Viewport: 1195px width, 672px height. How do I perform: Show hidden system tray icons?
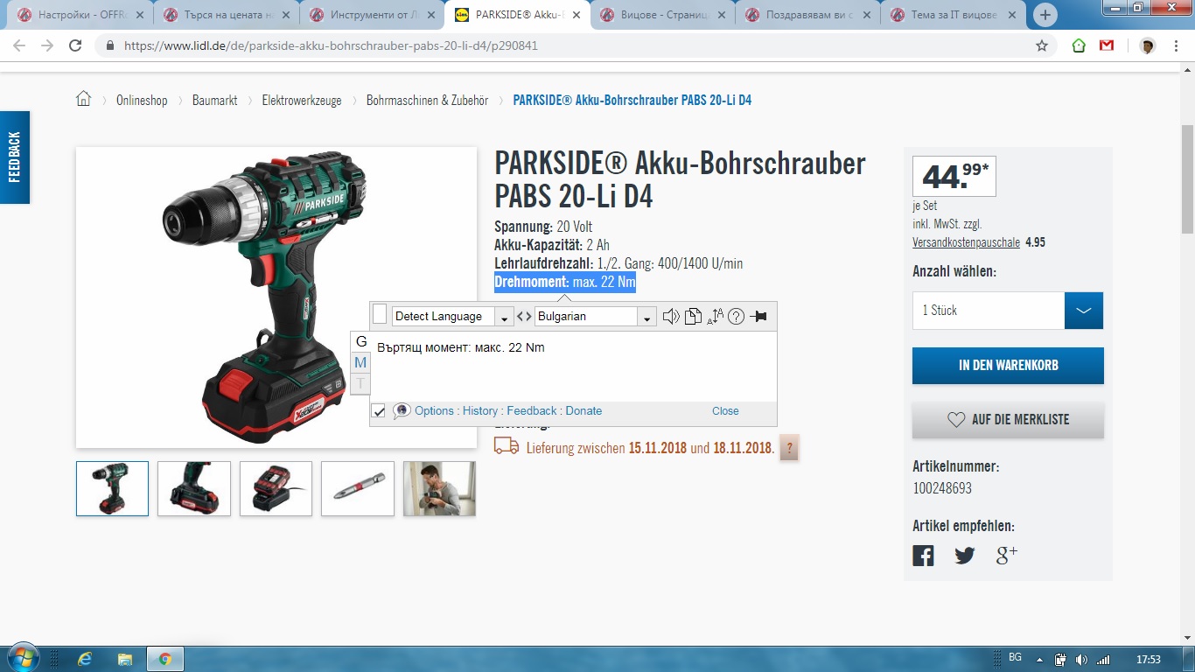point(1039,660)
